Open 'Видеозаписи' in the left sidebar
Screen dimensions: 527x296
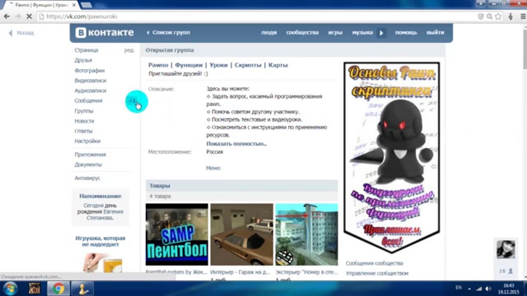point(91,81)
